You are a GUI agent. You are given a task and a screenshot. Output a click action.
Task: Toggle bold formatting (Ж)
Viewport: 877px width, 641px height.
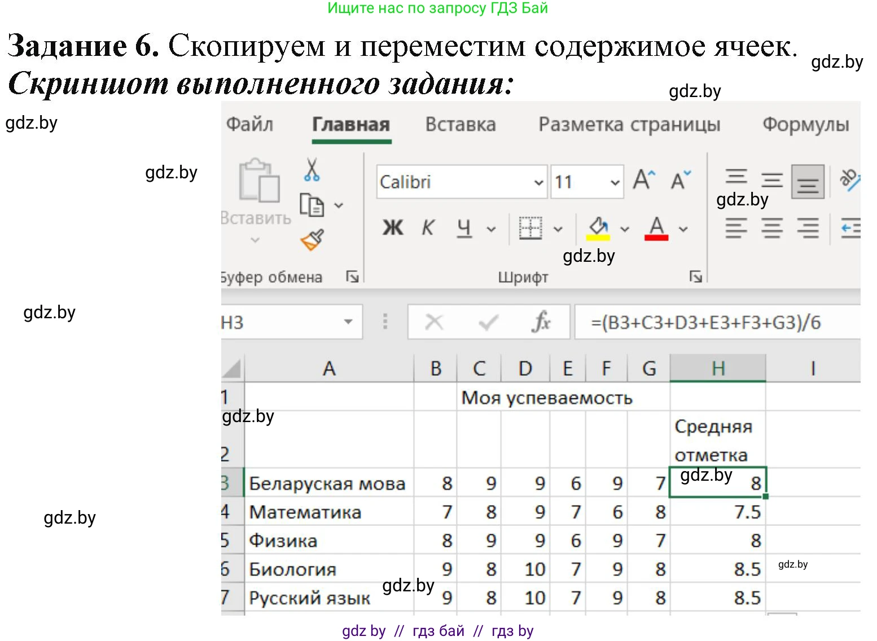point(392,228)
